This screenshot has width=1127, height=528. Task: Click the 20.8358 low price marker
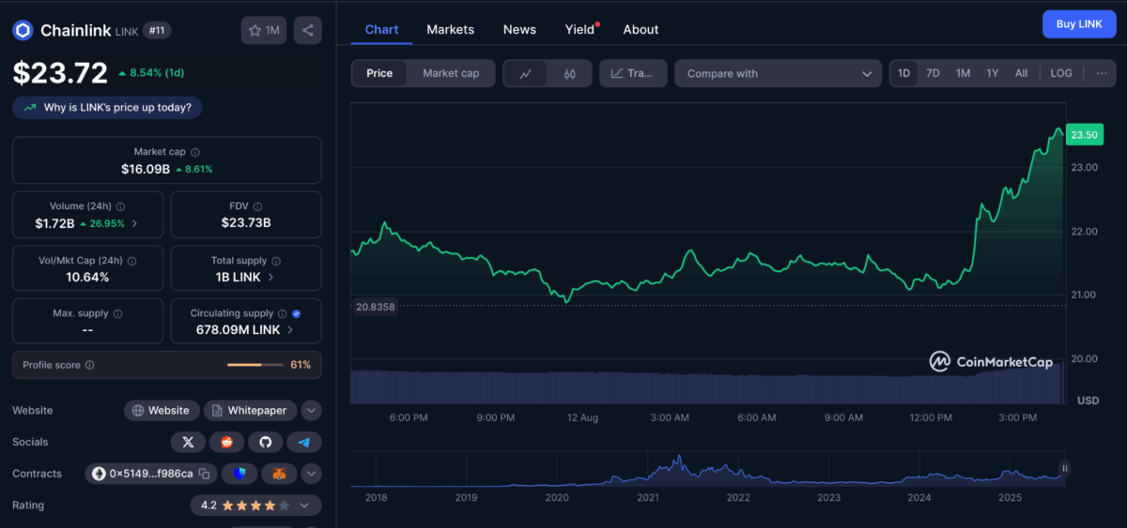(375, 307)
